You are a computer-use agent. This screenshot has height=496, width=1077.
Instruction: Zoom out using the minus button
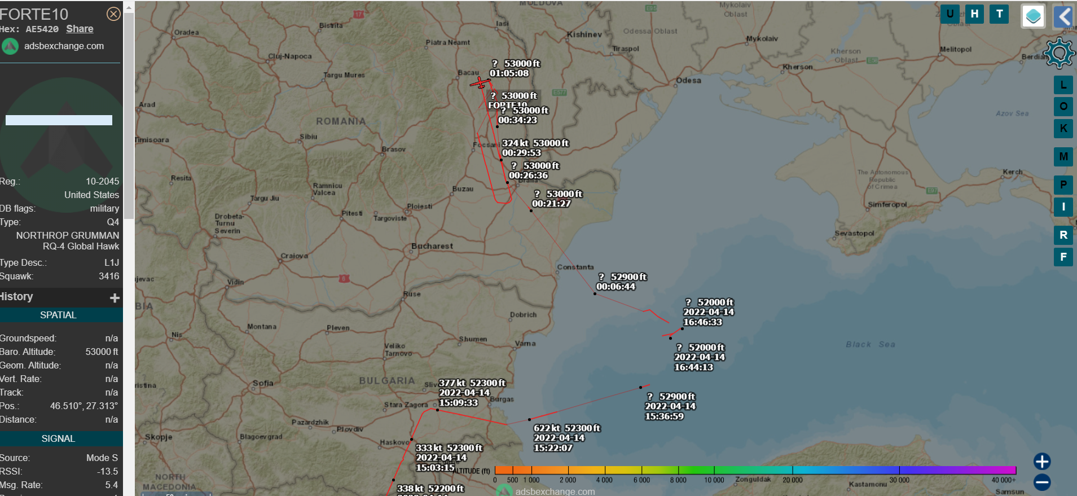1041,482
